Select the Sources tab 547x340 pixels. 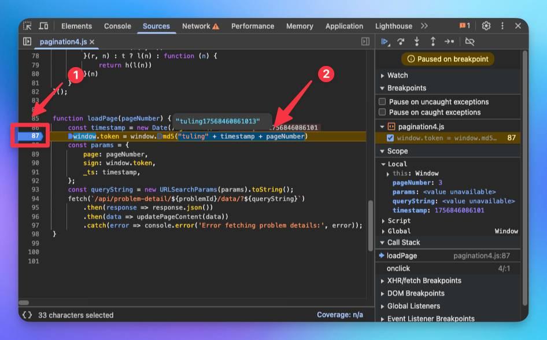pyautogui.click(x=156, y=26)
